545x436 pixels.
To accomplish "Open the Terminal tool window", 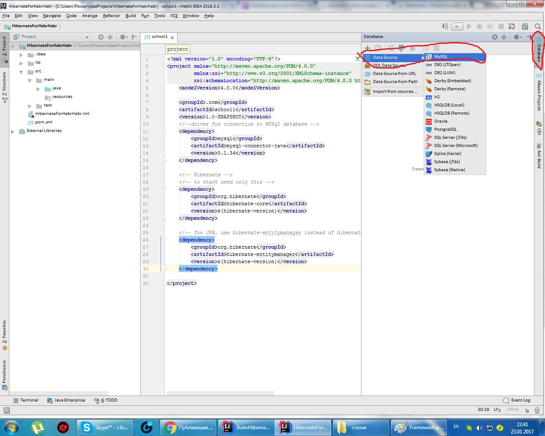I will click(x=26, y=400).
